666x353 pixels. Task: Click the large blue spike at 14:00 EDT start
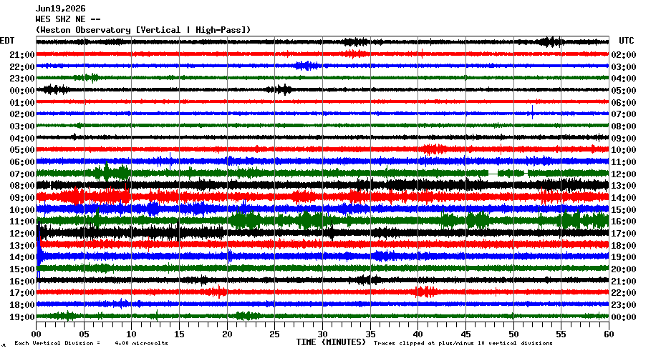pyautogui.click(x=39, y=254)
